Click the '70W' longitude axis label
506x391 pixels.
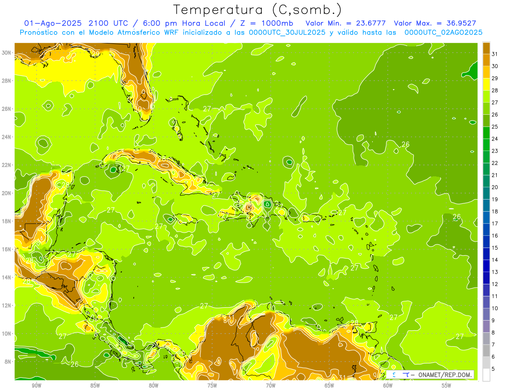coord(271,386)
